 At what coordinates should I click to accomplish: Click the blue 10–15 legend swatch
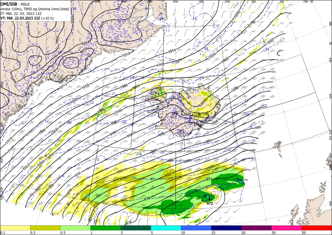click(196, 228)
